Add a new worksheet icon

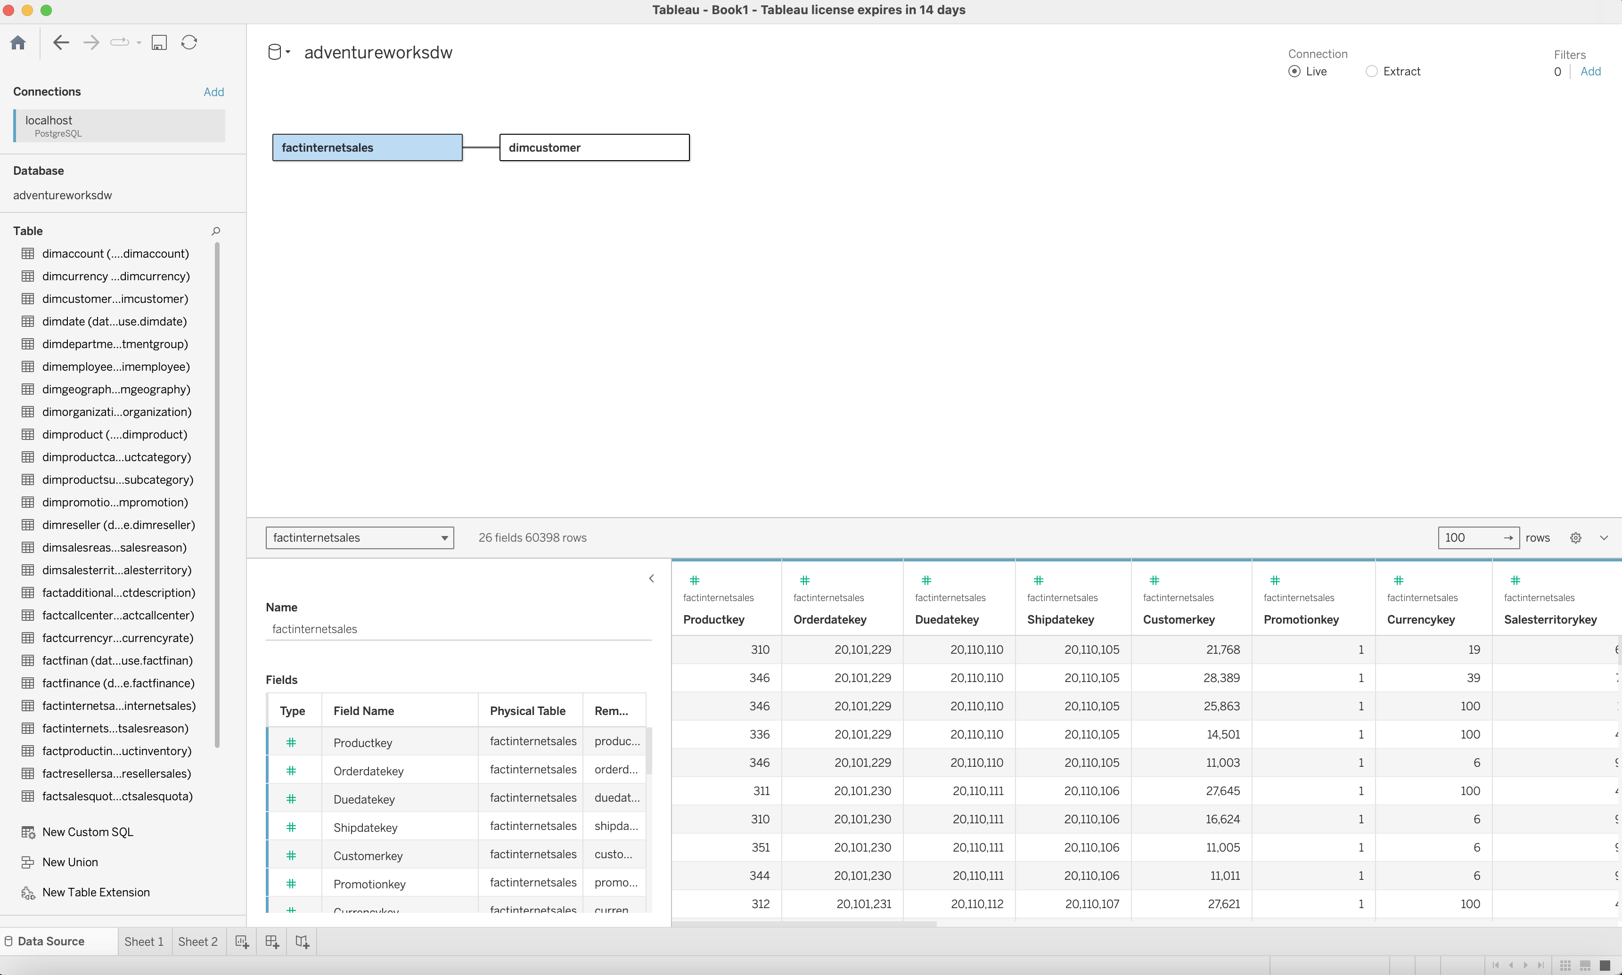(242, 942)
